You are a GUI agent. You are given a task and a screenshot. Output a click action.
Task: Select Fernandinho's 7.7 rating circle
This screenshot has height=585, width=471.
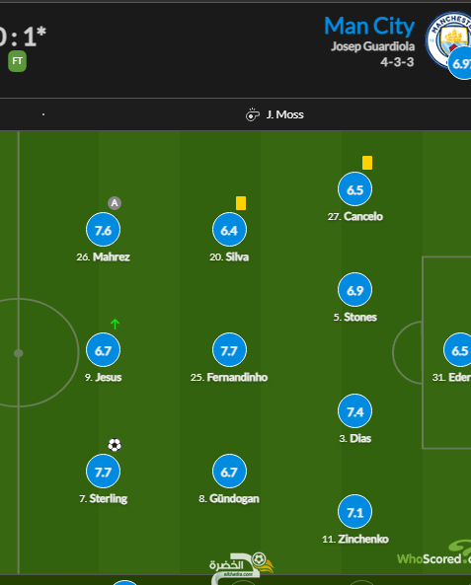229,350
